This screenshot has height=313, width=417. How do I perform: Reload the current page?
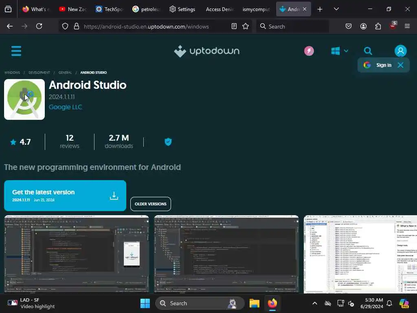tap(39, 26)
